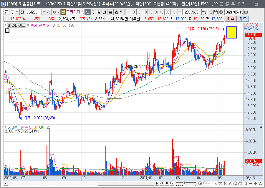
Task: Click the 파라다이스 stock name selector
Action: point(75,12)
